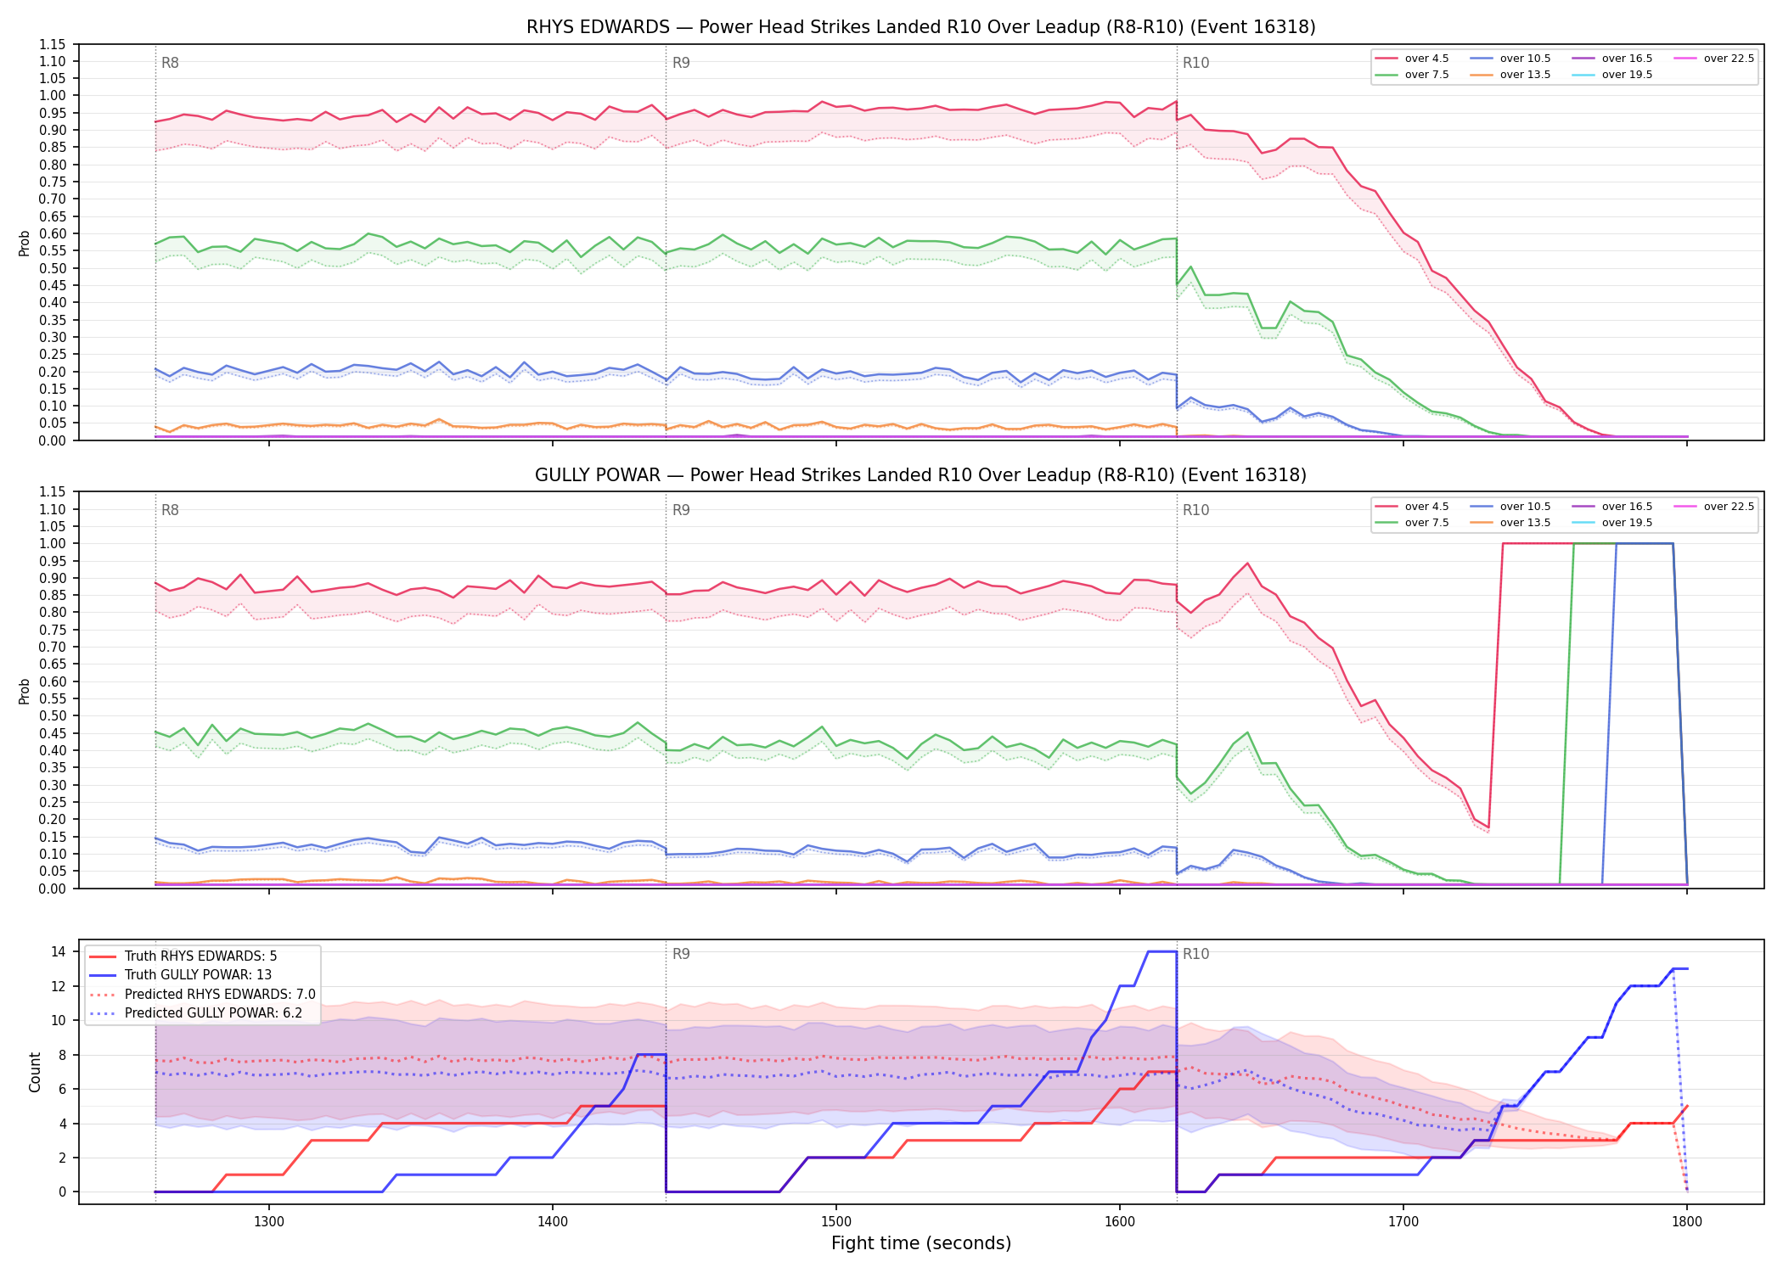Click 'Truth RHYS EDWARDS: 5' legend entry
This screenshot has width=1783, height=1273.
(183, 956)
